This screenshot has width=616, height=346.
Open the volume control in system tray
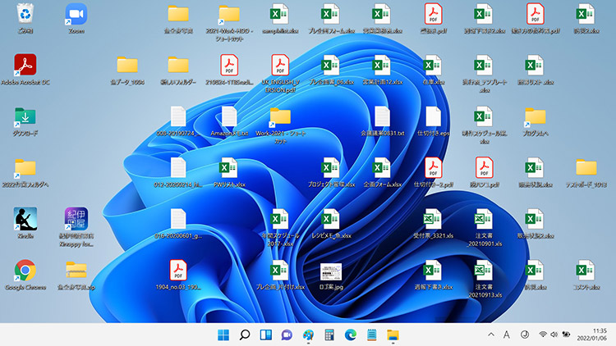point(554,335)
